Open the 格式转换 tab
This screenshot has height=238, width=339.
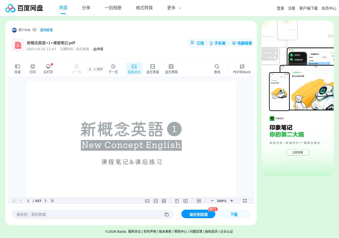(144, 8)
